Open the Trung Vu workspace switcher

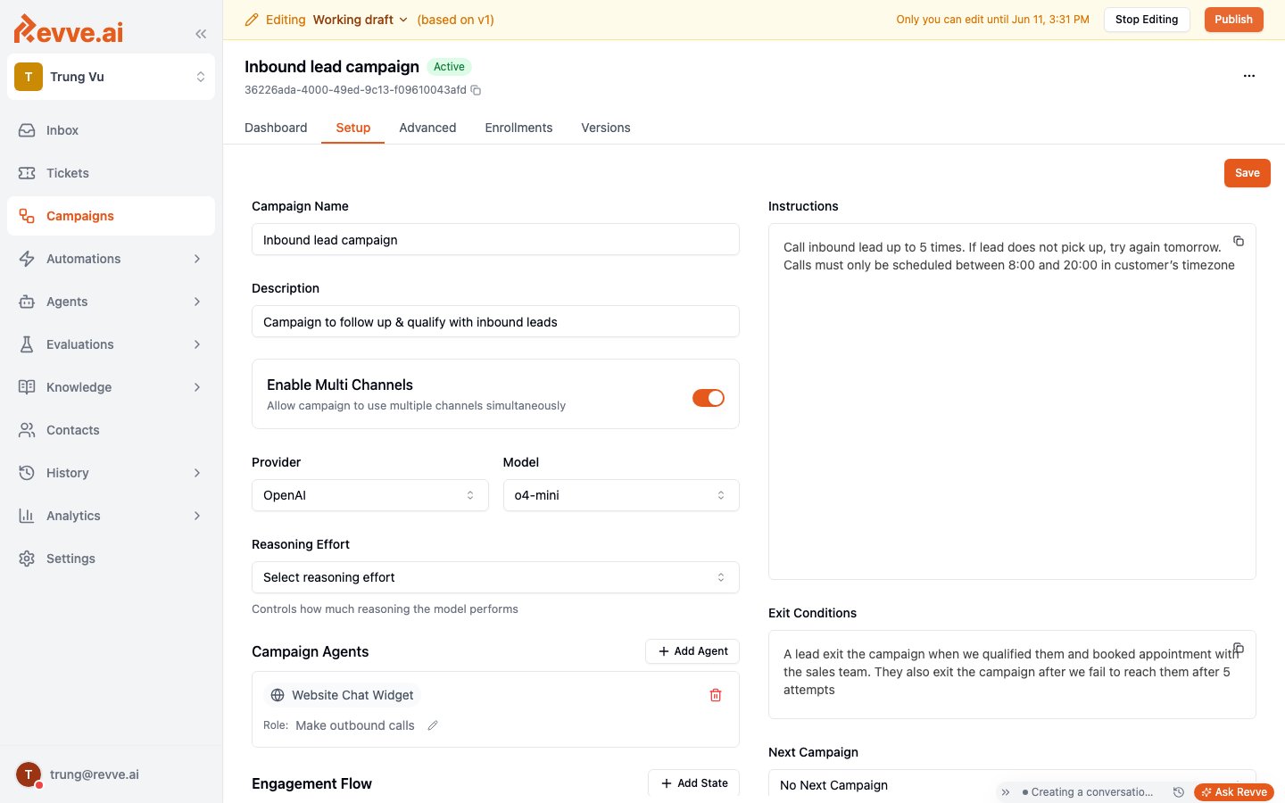(x=111, y=77)
